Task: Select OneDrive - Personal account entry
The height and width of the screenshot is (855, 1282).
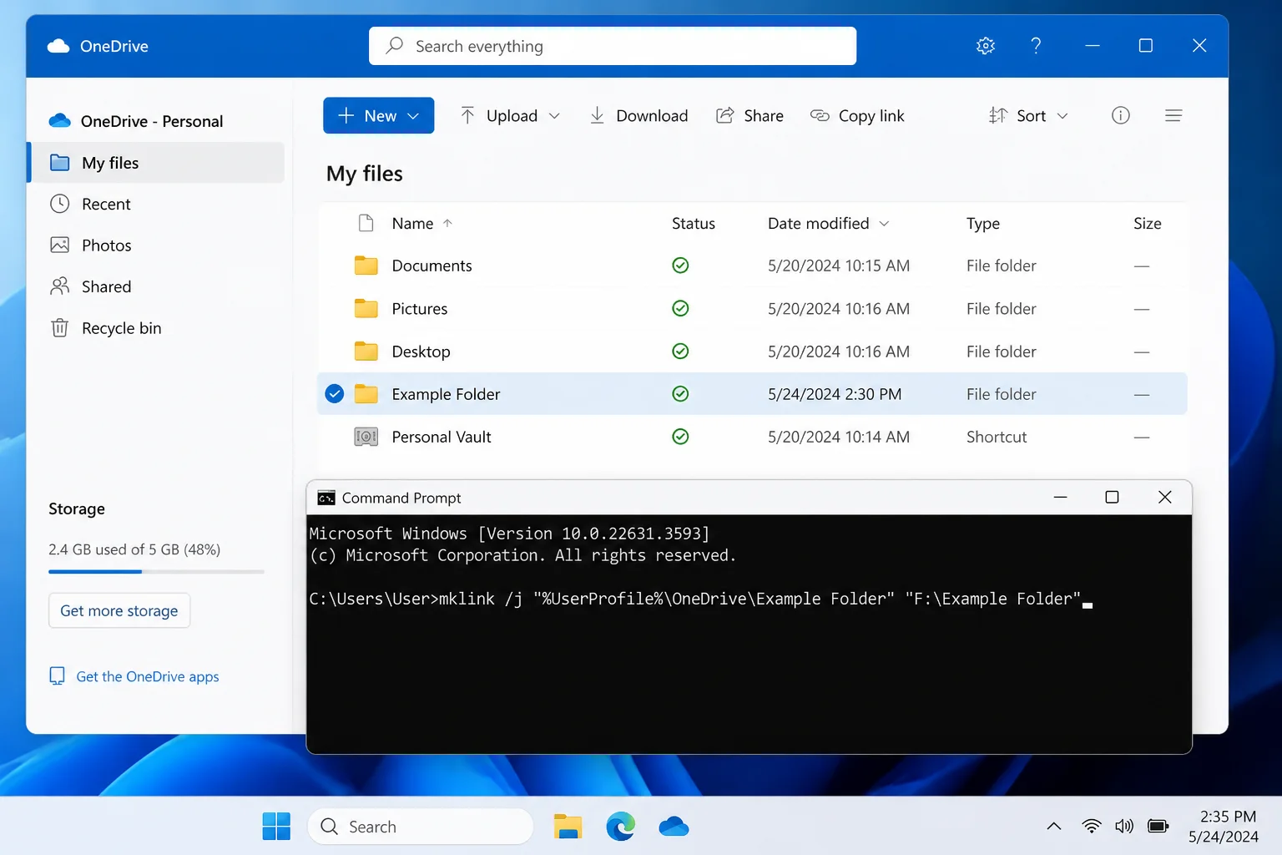Action: [x=136, y=121]
